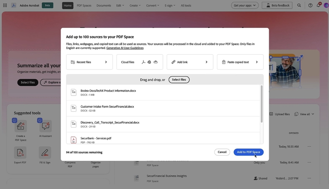Expand Recent files chevron arrow
This screenshot has width=329, height=189.
pos(106,62)
